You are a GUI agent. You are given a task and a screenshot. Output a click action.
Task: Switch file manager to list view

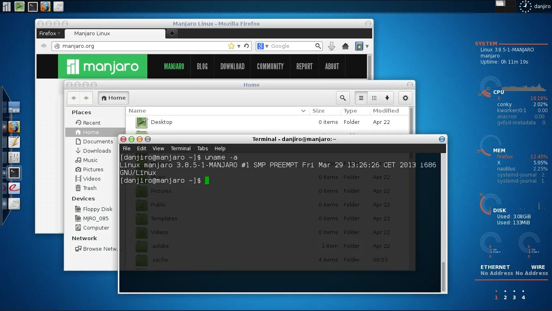[x=361, y=98]
